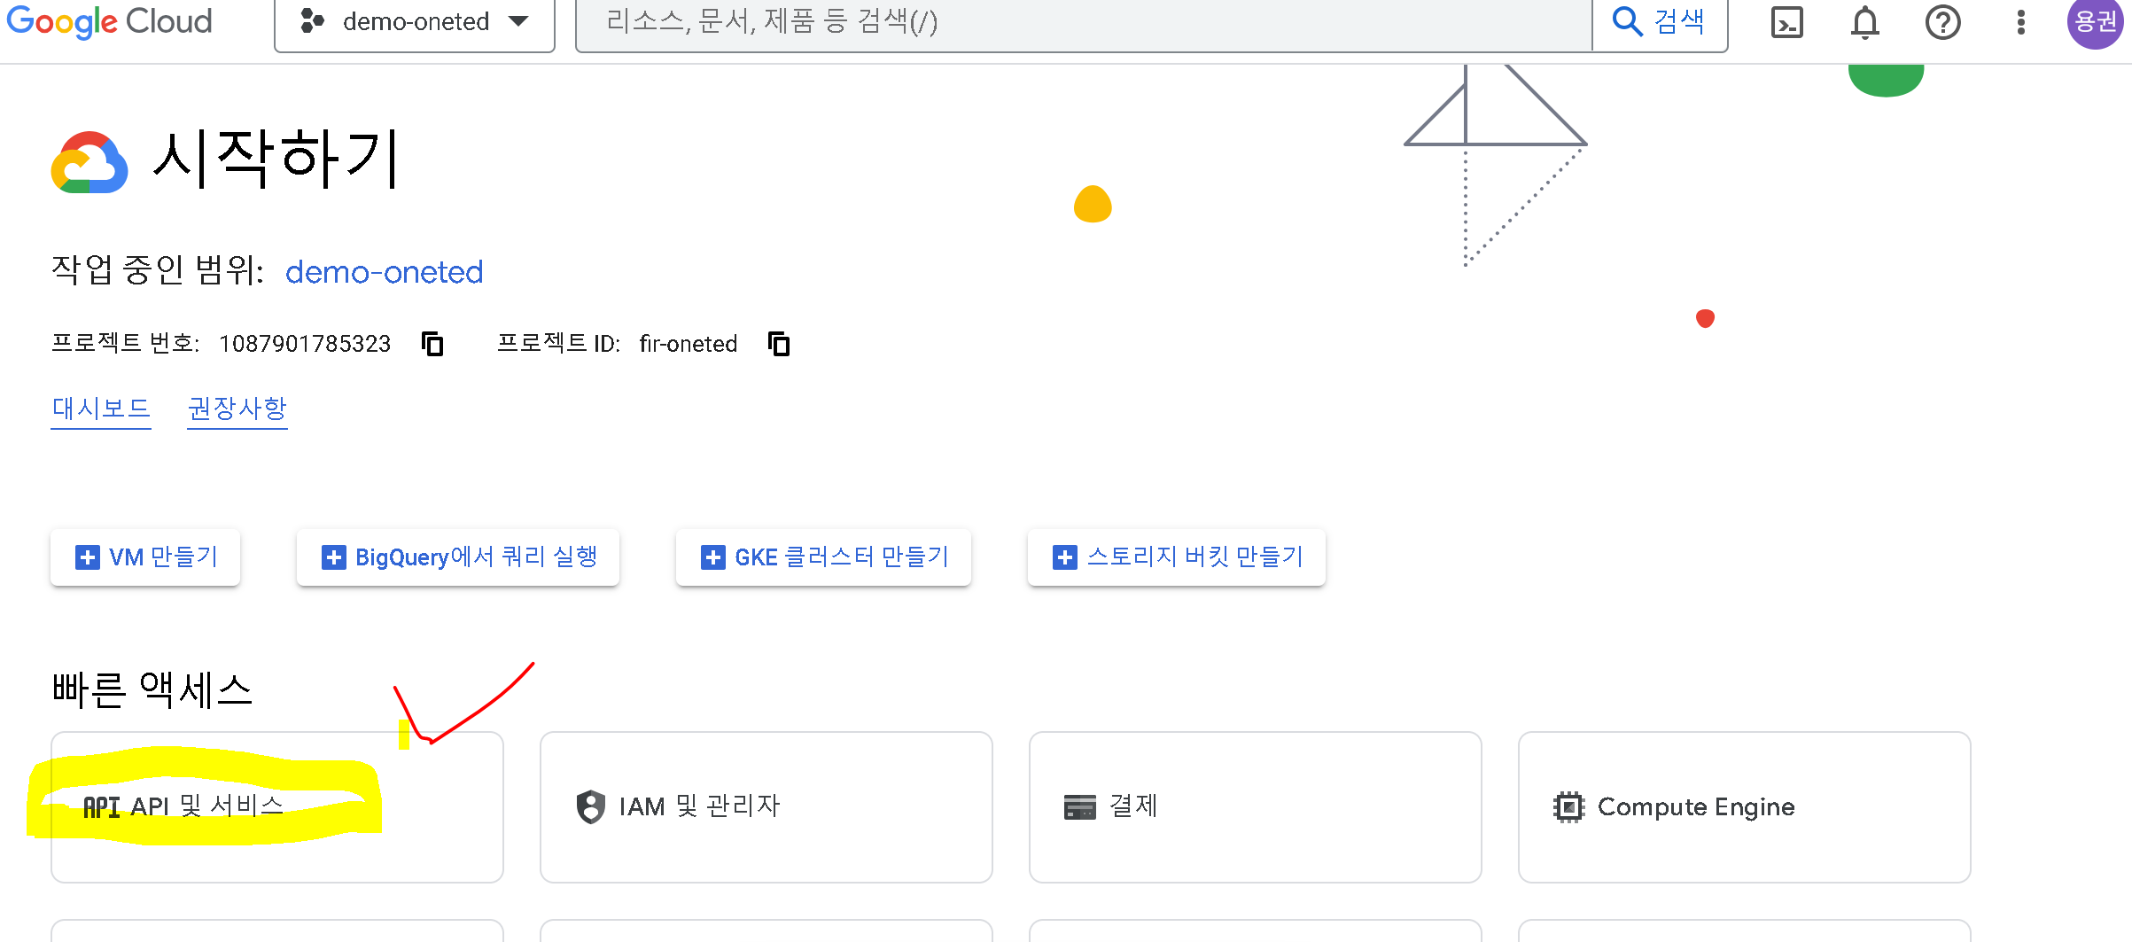The width and height of the screenshot is (2132, 942).
Task: Open the three-dot settings menu
Action: [2020, 22]
